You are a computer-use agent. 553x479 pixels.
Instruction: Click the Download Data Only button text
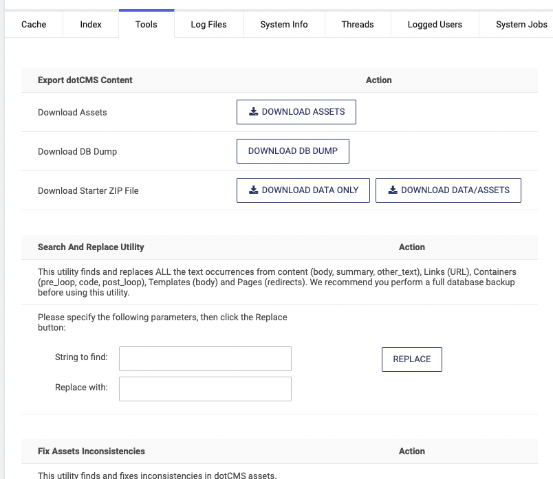click(310, 190)
